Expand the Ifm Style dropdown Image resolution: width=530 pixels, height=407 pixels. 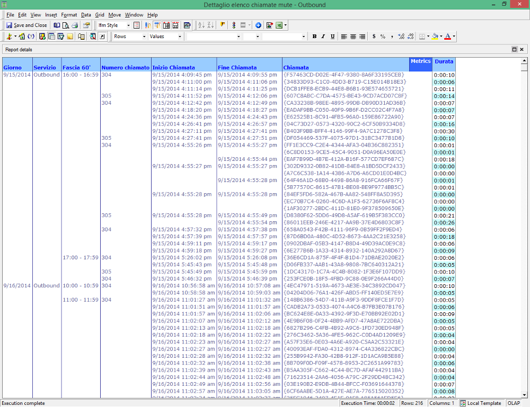click(128, 25)
